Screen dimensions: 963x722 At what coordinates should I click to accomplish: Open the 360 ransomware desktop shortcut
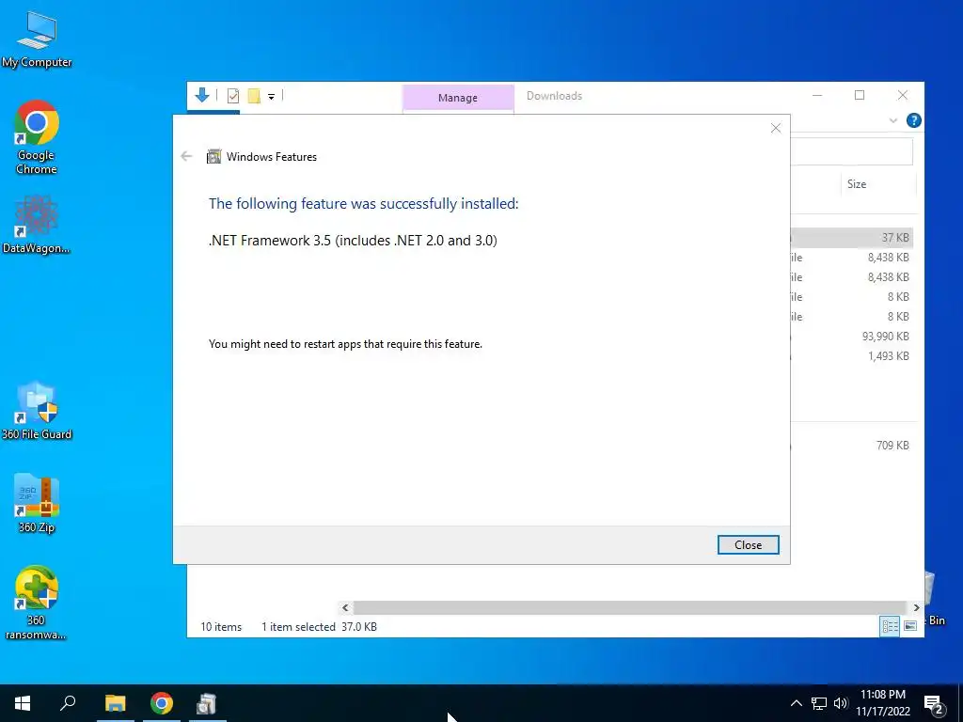(x=37, y=603)
